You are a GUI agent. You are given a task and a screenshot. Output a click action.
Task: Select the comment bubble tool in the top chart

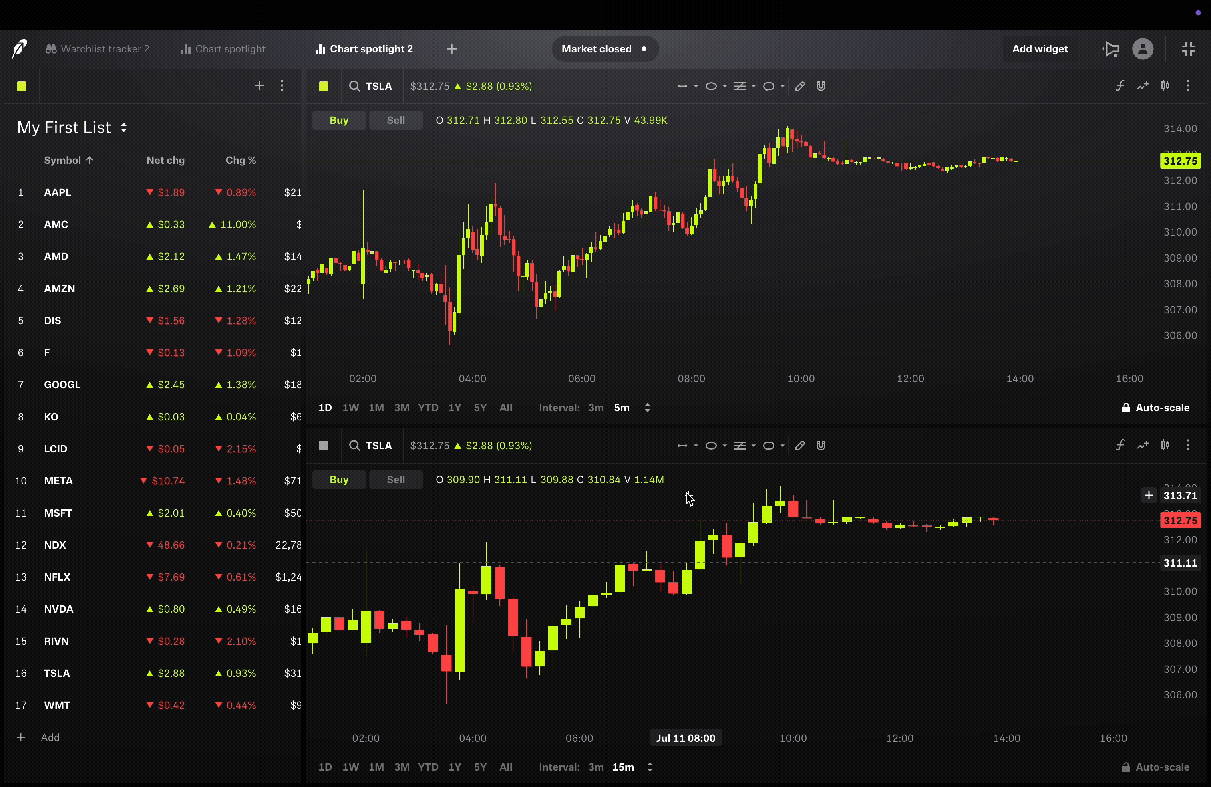(x=769, y=86)
